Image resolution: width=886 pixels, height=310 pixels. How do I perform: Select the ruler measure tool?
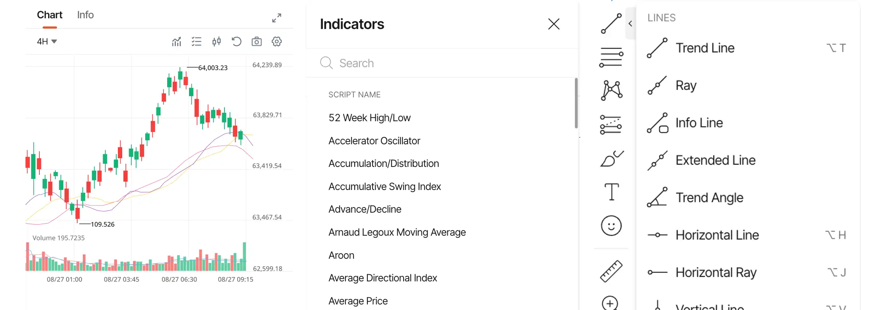611,271
